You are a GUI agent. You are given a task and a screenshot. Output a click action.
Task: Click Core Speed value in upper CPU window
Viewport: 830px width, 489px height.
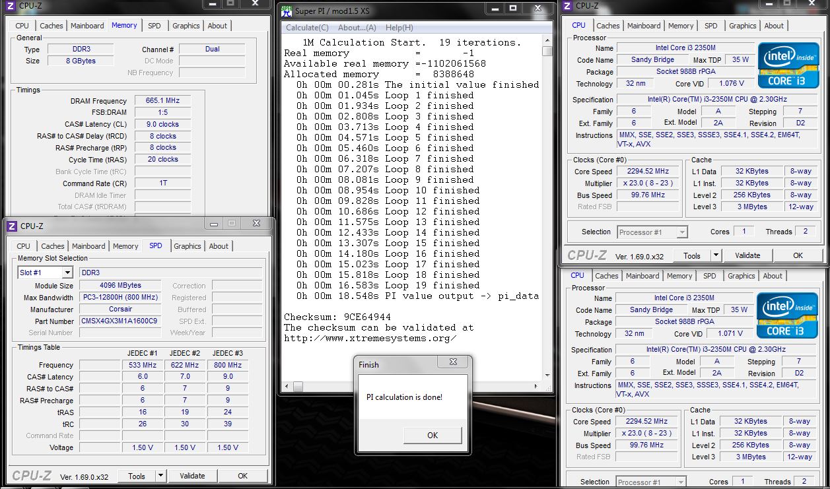tap(648, 172)
